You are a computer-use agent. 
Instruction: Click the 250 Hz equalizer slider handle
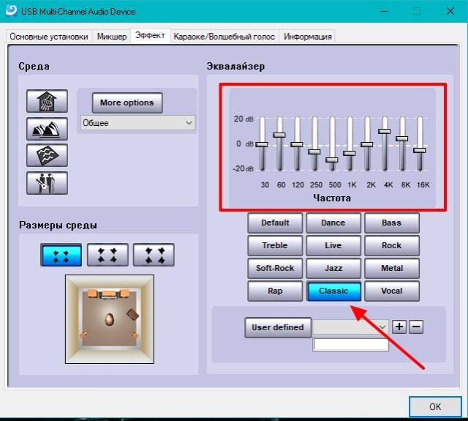(314, 152)
